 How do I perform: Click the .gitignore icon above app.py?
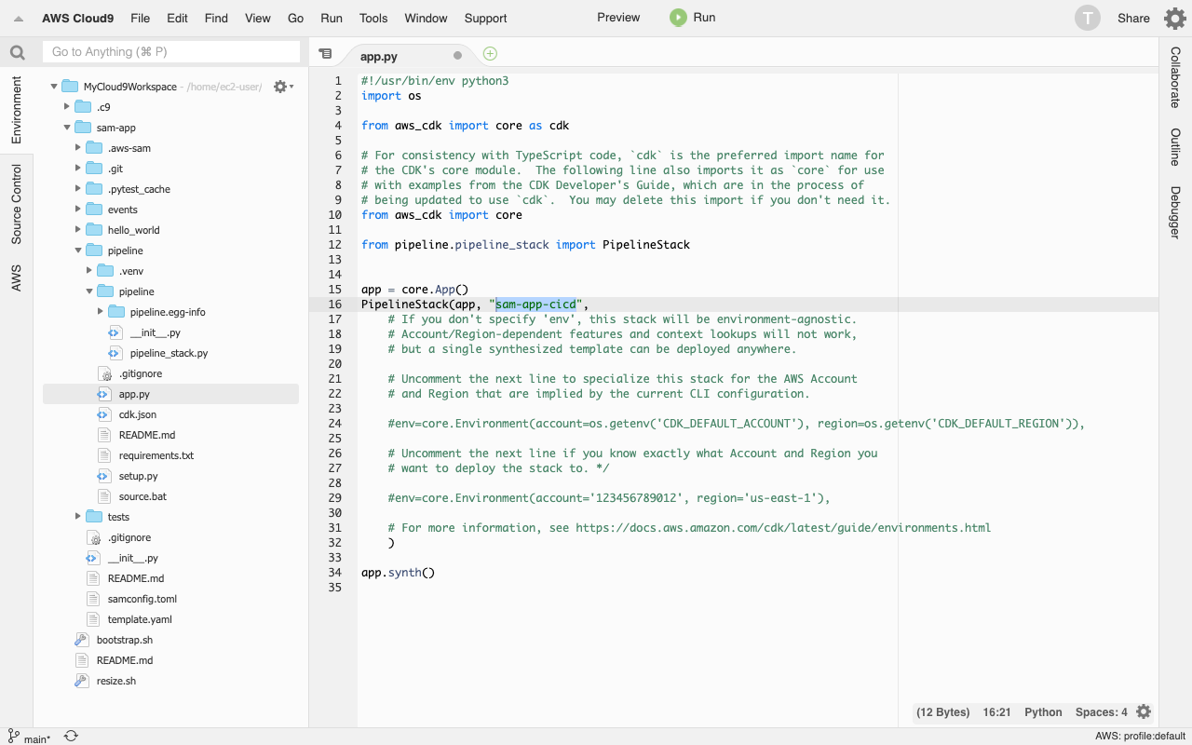(104, 373)
